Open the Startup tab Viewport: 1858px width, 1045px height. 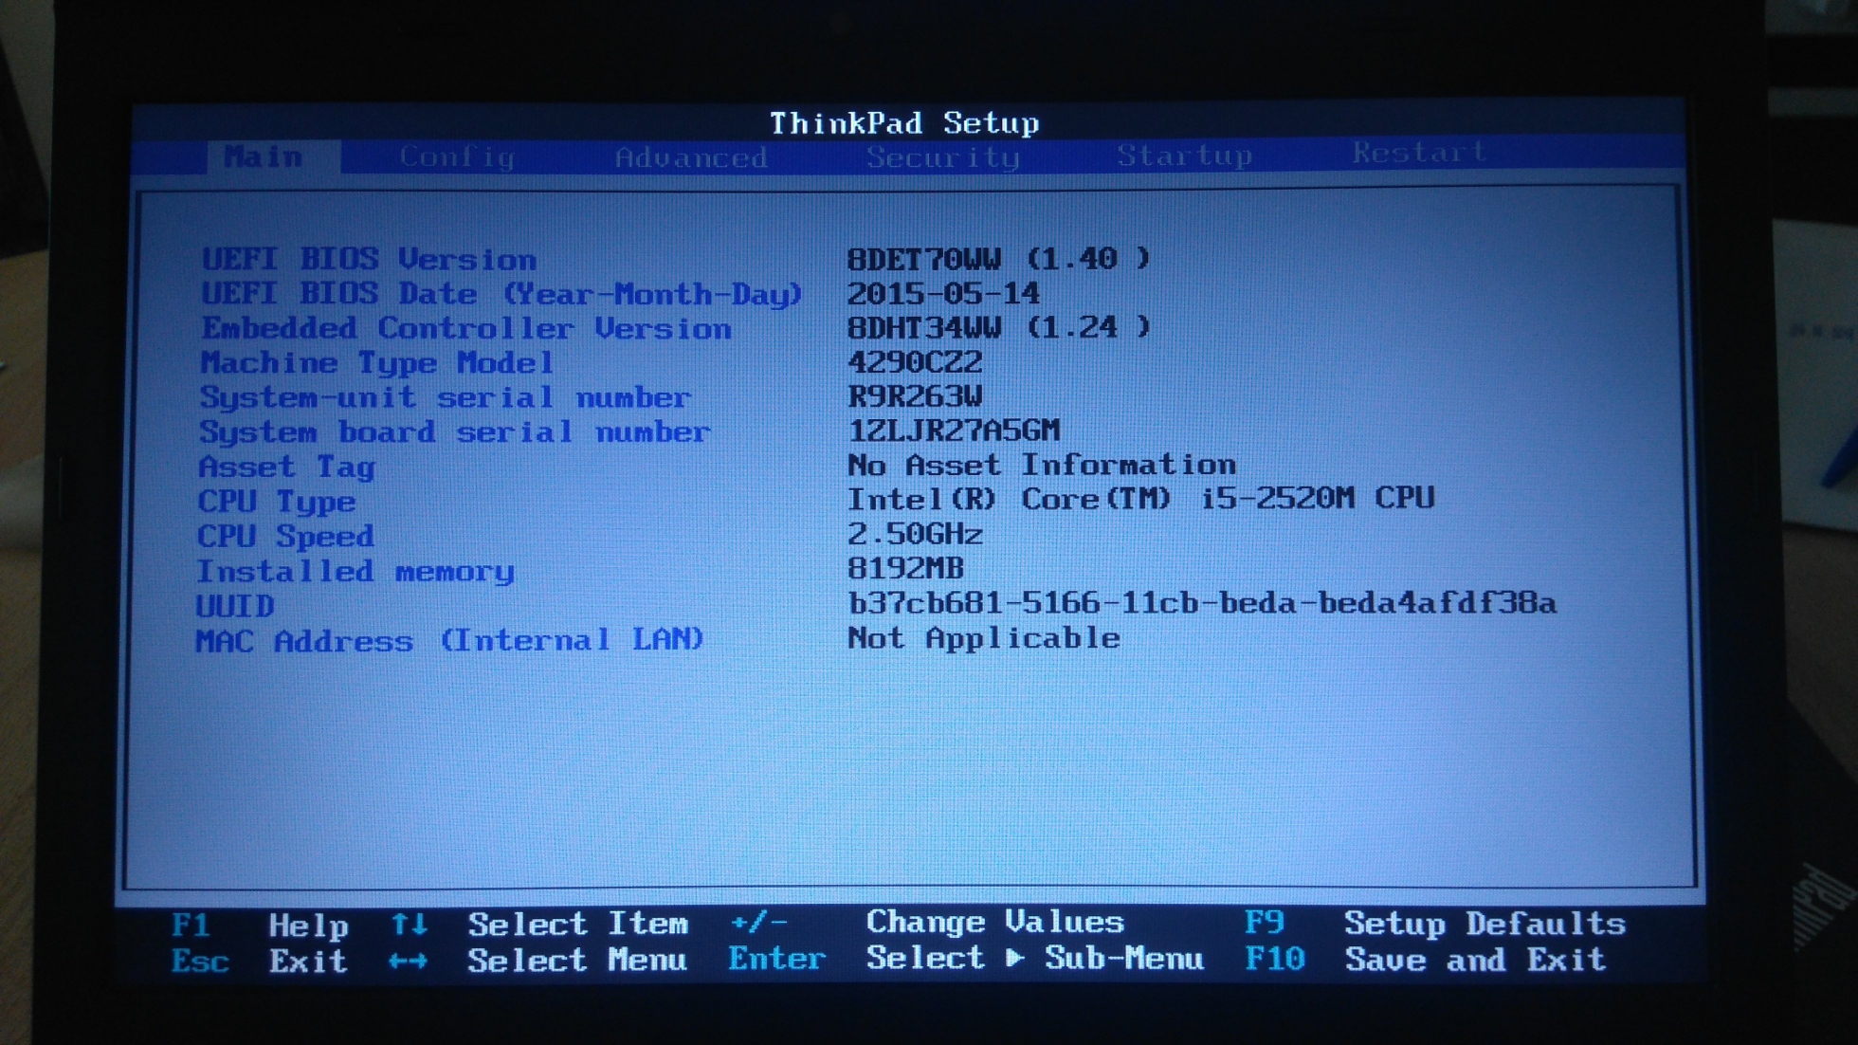coord(1185,155)
